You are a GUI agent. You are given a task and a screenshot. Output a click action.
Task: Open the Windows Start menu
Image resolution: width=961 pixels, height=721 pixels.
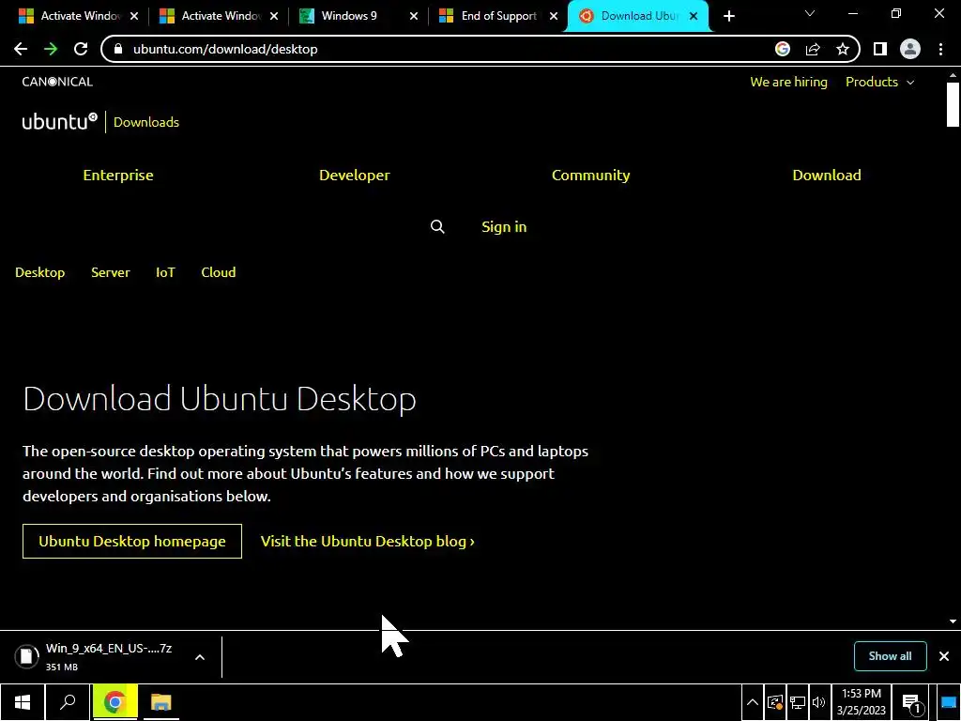pos(23,702)
